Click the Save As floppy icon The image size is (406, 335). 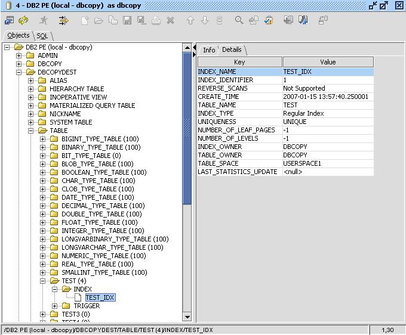click(x=142, y=20)
